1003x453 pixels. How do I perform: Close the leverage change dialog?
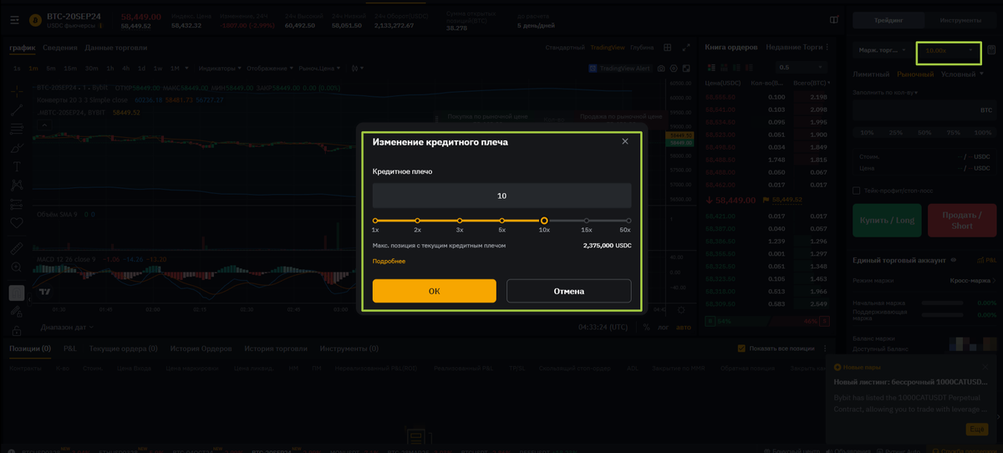pos(625,141)
